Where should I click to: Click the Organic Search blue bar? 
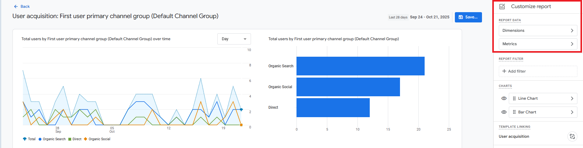tap(360, 66)
